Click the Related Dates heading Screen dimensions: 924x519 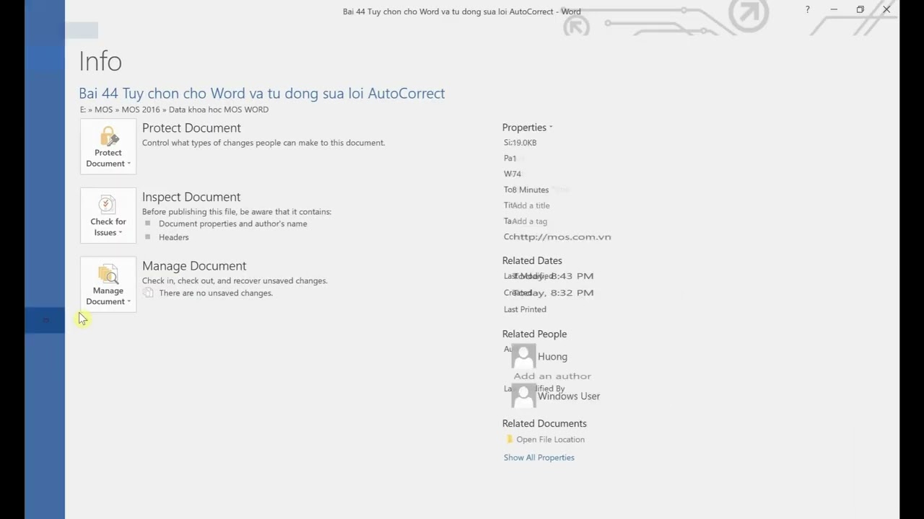click(x=532, y=261)
